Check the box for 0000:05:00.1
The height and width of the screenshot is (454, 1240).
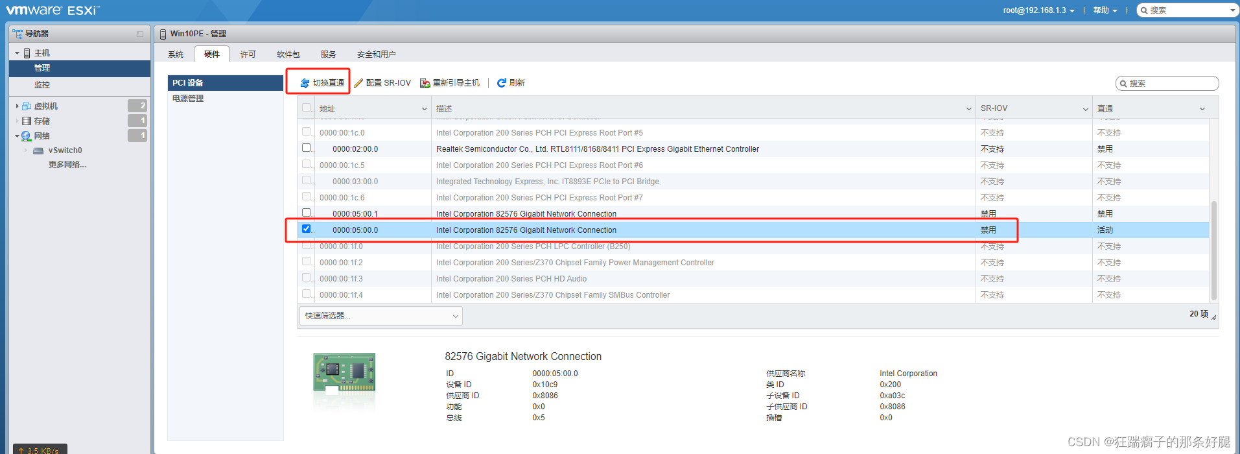click(307, 213)
